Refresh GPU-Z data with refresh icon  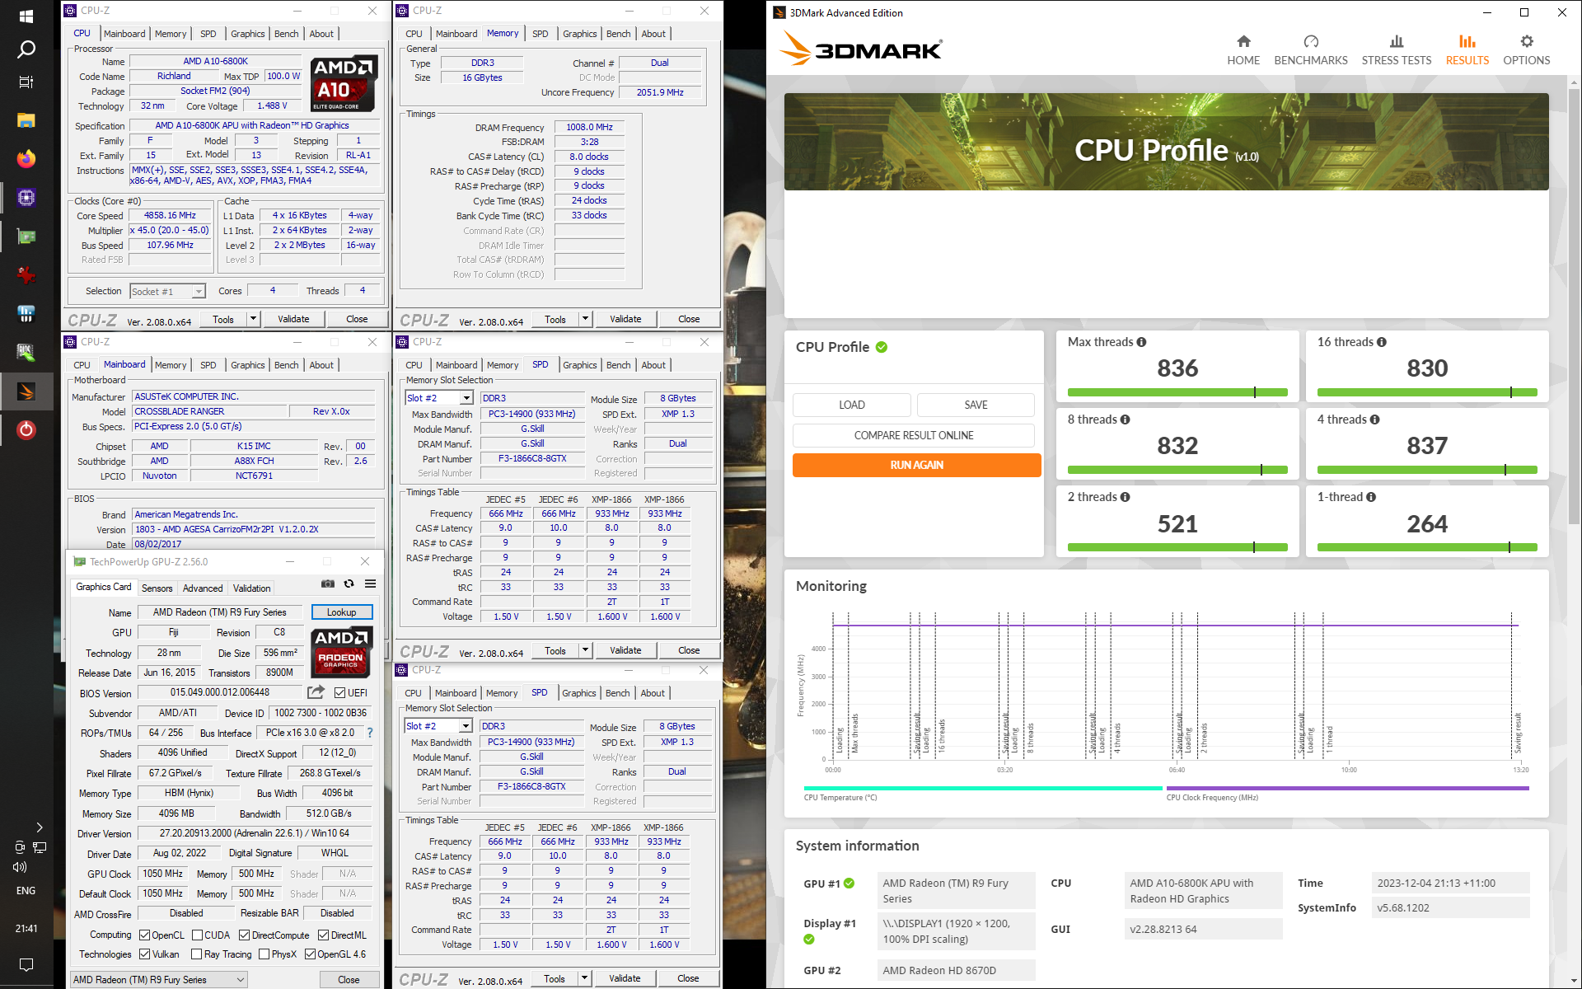[x=349, y=584]
